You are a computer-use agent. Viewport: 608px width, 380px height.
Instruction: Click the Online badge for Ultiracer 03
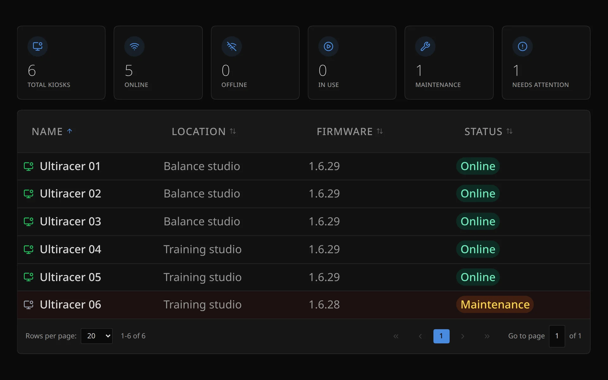[x=478, y=221]
